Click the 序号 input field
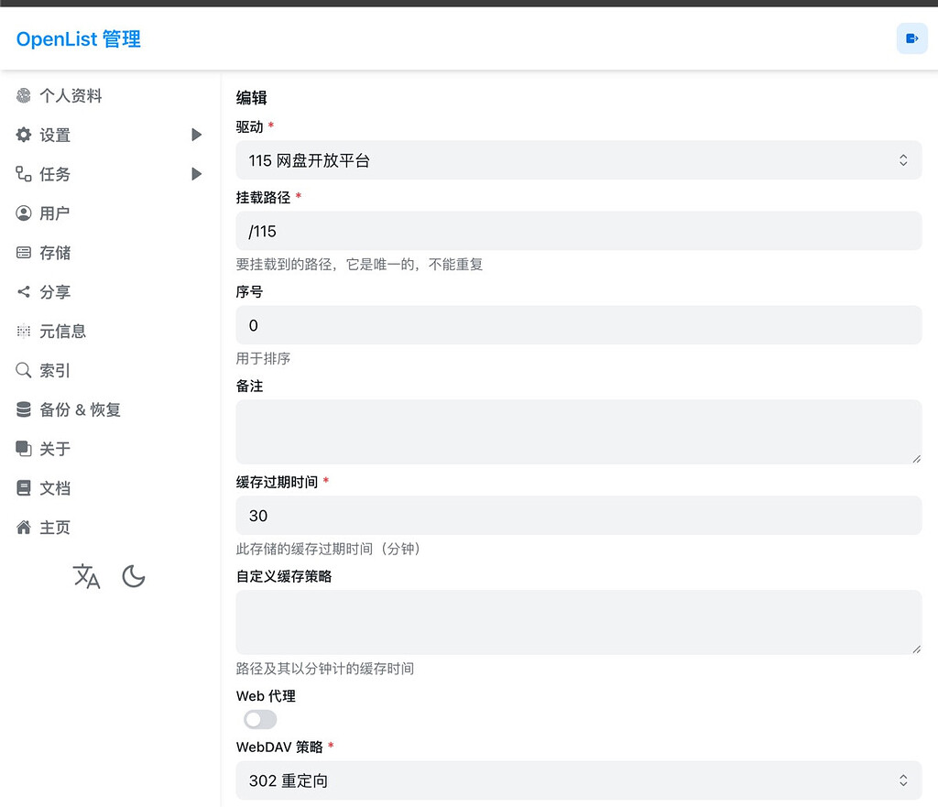This screenshot has height=807, width=938. pos(579,325)
